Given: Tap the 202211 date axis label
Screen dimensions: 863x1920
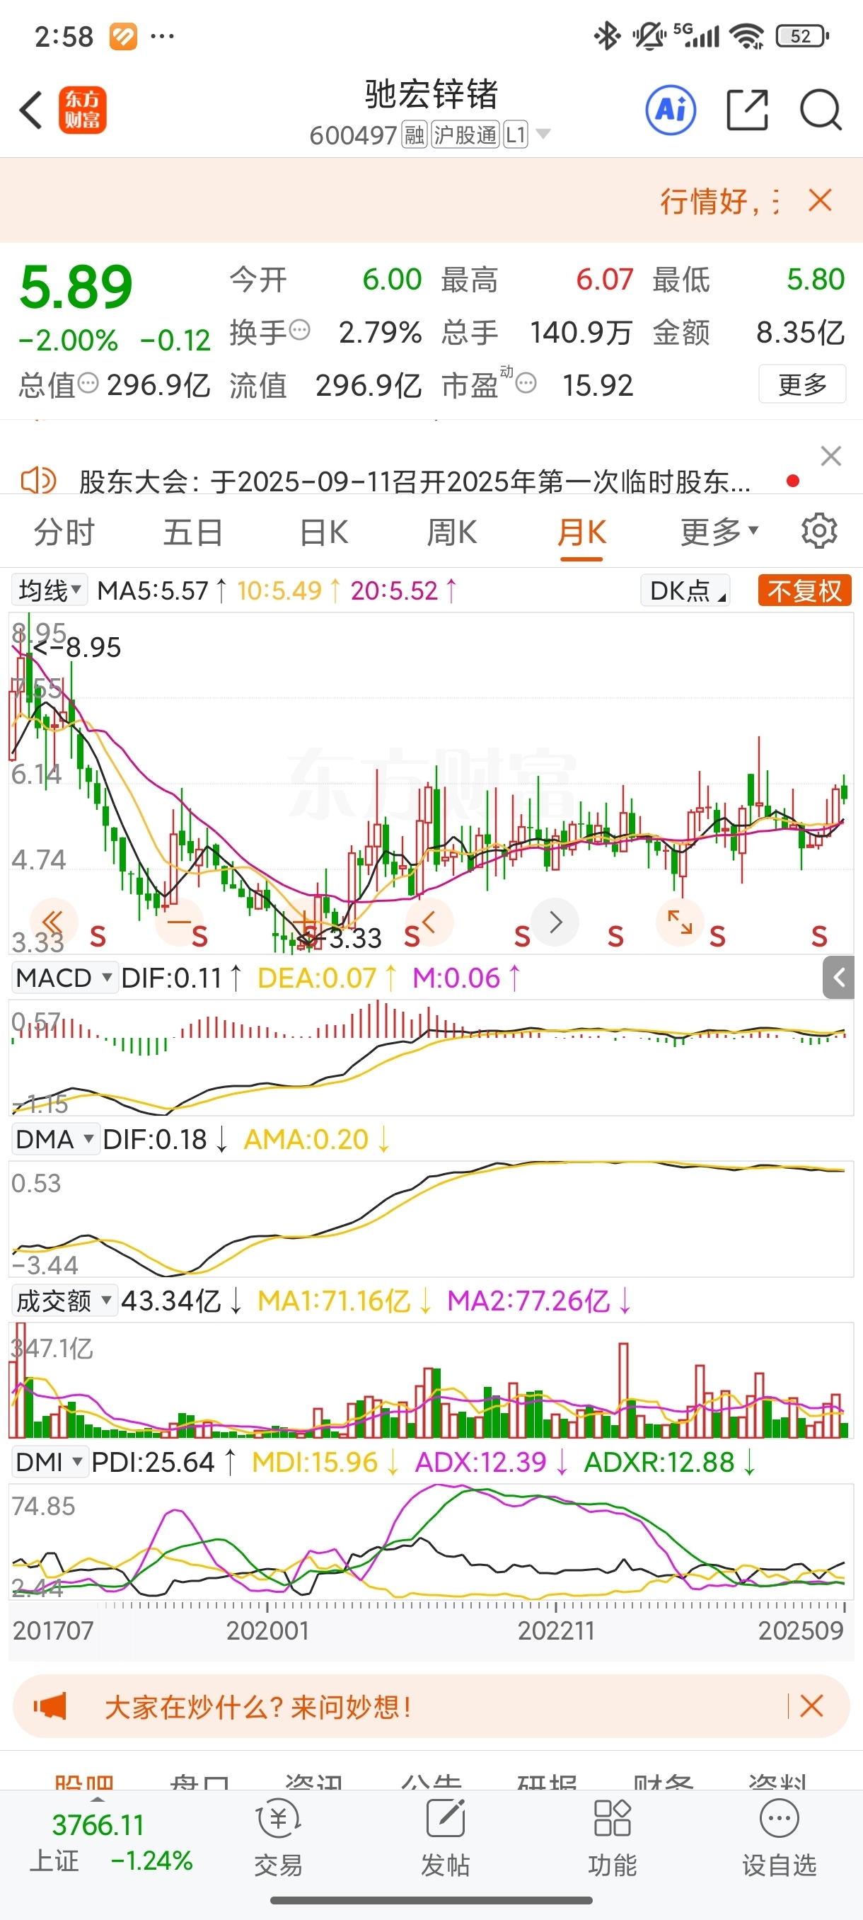Looking at the screenshot, I should point(556,1631).
